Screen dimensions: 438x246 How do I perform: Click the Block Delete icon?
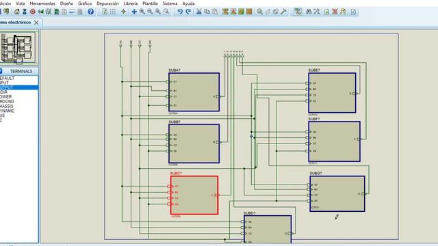tap(249, 12)
